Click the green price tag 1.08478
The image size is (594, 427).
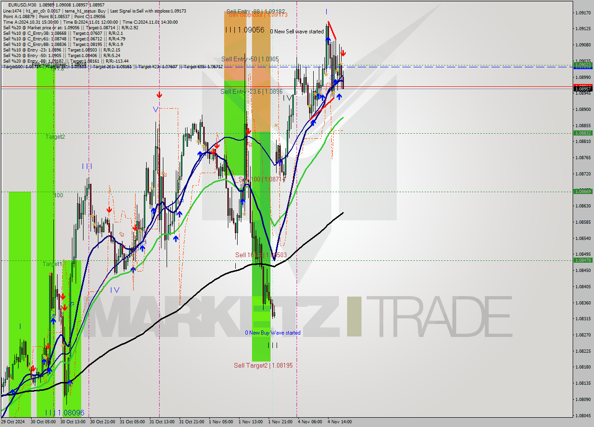coord(583,260)
